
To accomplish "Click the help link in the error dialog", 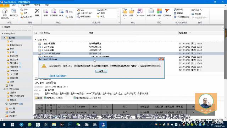I will pos(57,76).
